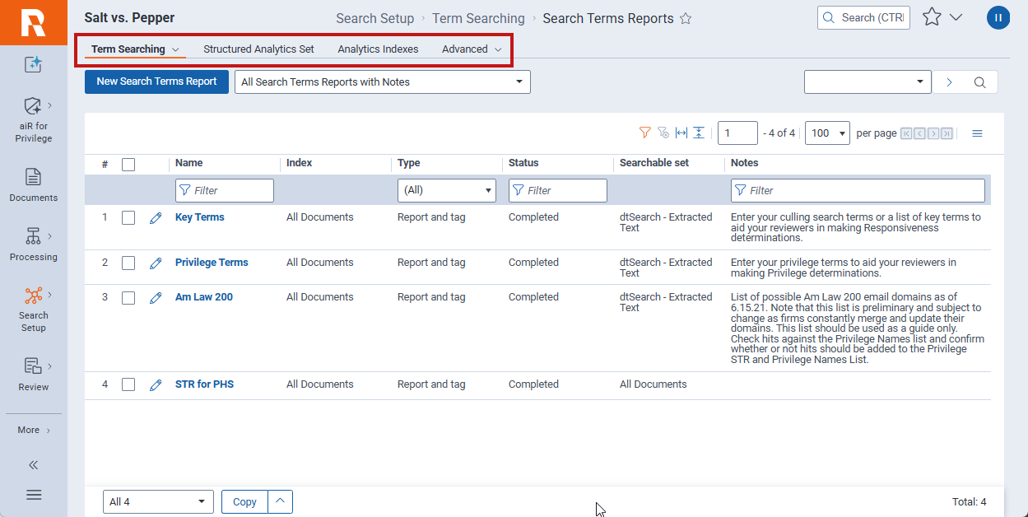
Task: Open the STR for PHS report link
Action: [x=204, y=384]
